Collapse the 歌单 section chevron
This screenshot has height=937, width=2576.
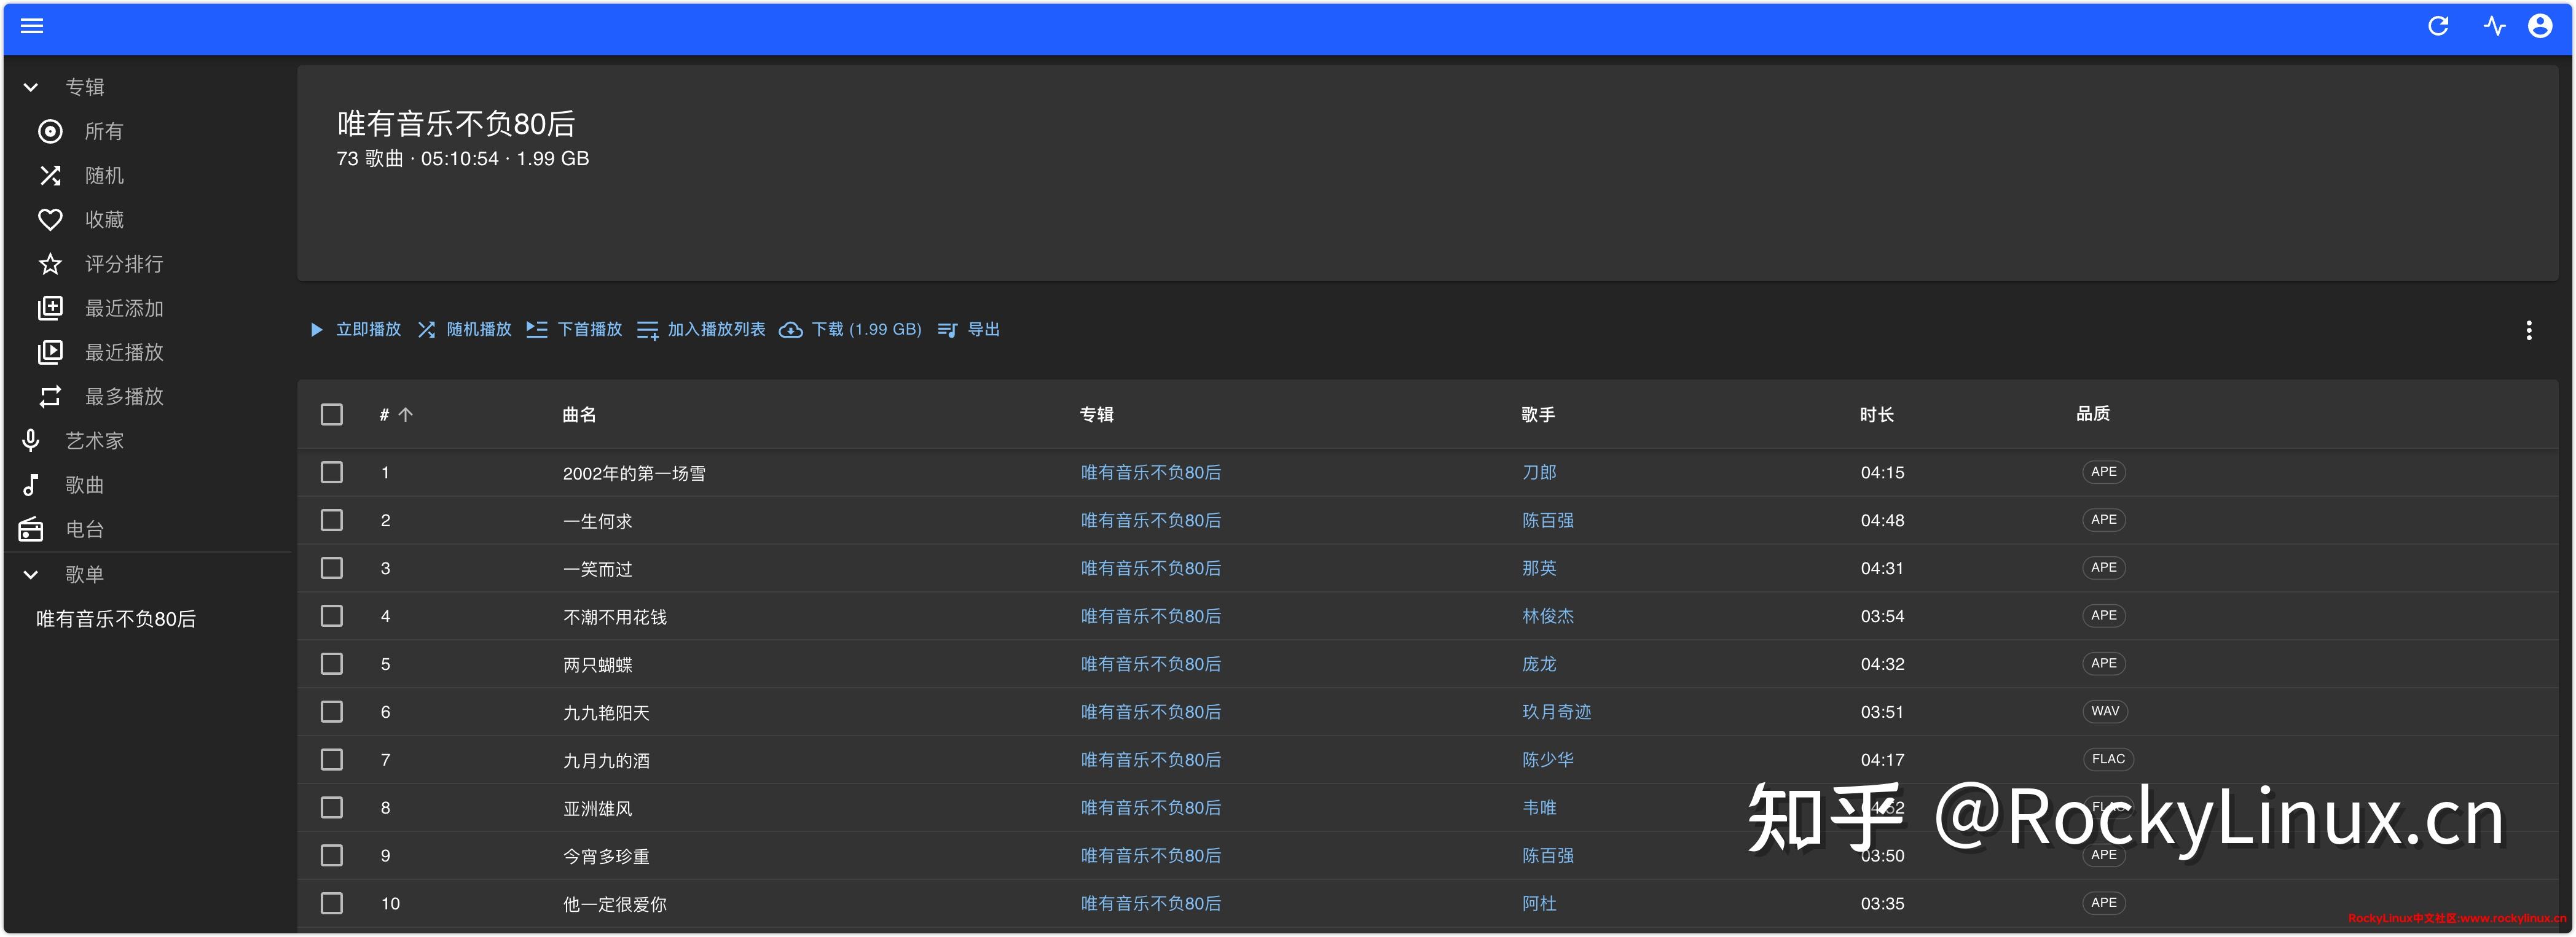[31, 574]
